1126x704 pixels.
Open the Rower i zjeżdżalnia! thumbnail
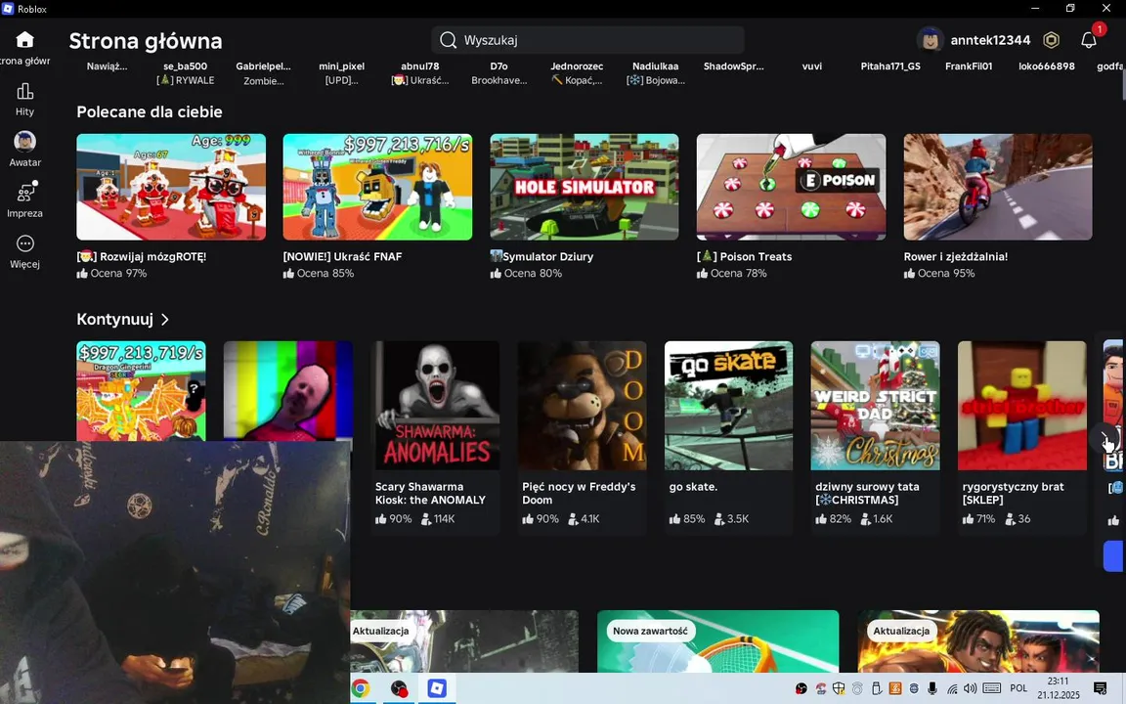pyautogui.click(x=997, y=187)
